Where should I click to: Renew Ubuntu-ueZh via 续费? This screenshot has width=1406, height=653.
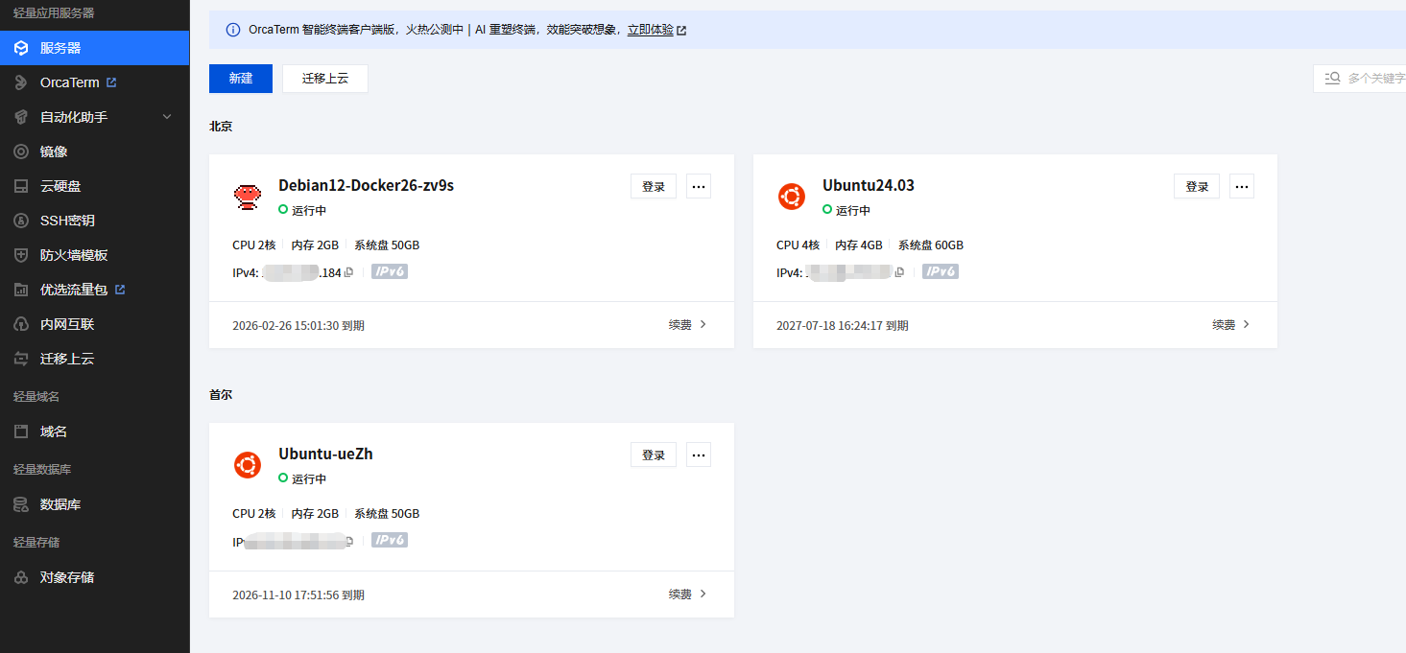click(687, 595)
